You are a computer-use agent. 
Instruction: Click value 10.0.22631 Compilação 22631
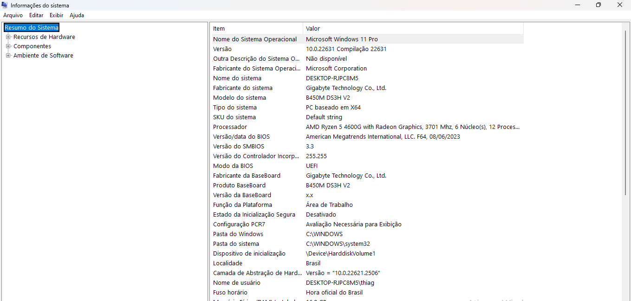click(x=346, y=49)
